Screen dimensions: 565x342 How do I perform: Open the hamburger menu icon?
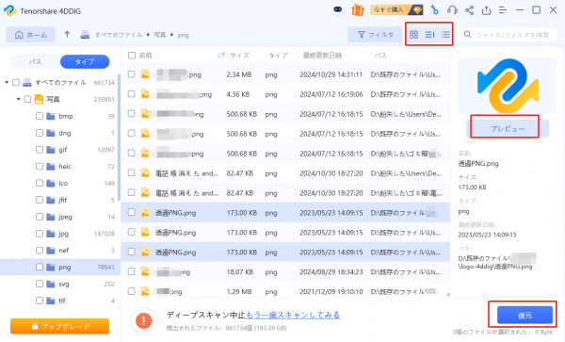point(503,10)
